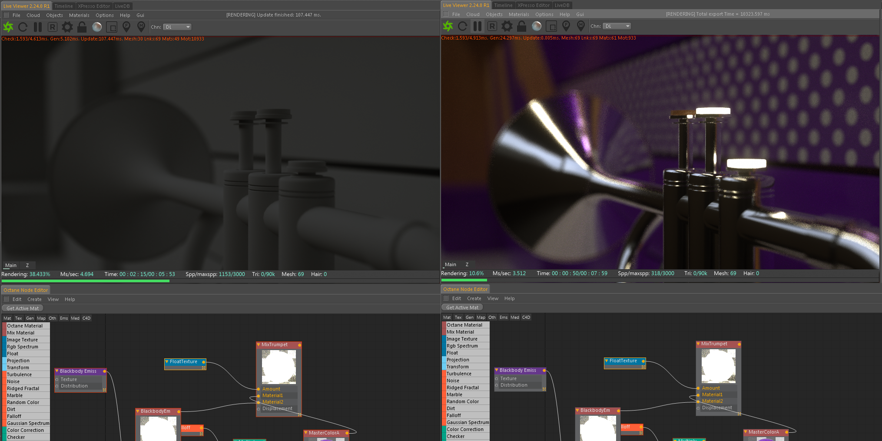This screenshot has width=882, height=441.
Task: Click the grip handle icon beside File in right viewer
Action: click(x=446, y=14)
